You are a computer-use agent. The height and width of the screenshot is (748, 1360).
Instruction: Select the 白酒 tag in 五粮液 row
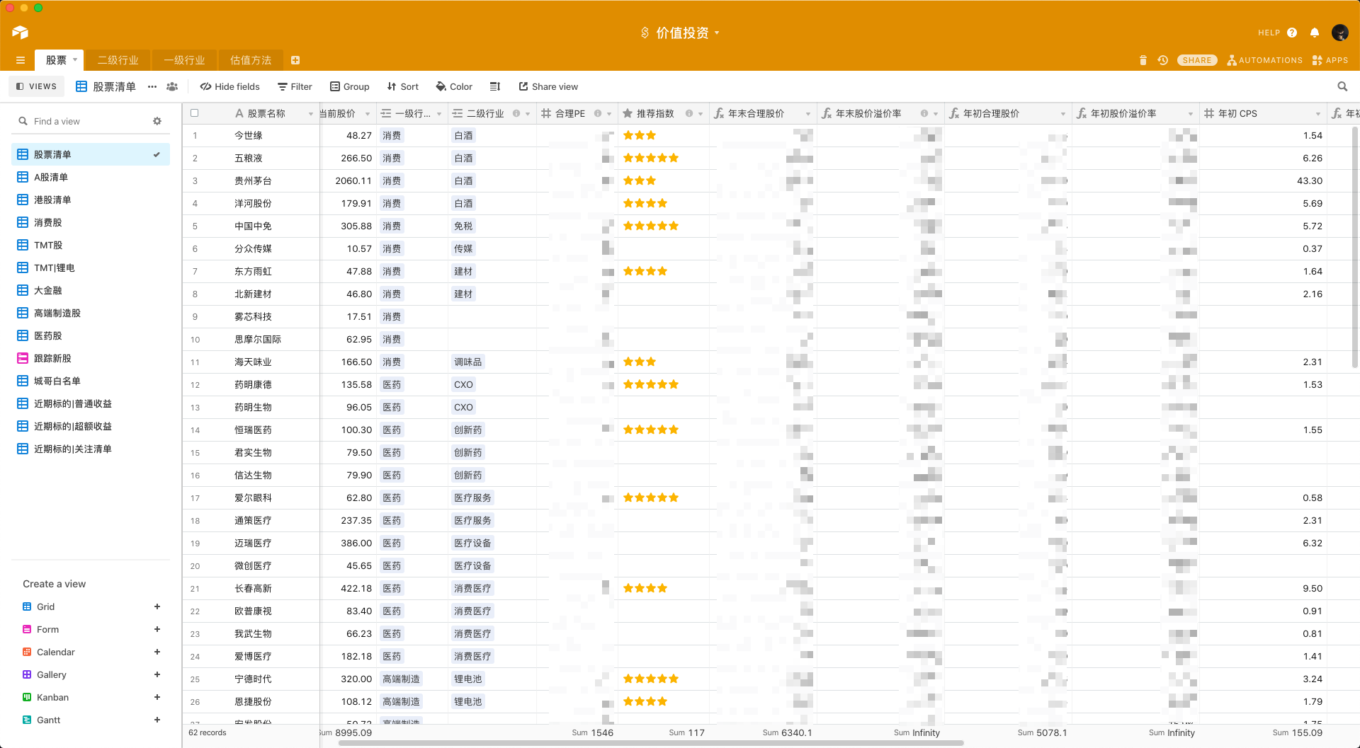click(x=463, y=159)
